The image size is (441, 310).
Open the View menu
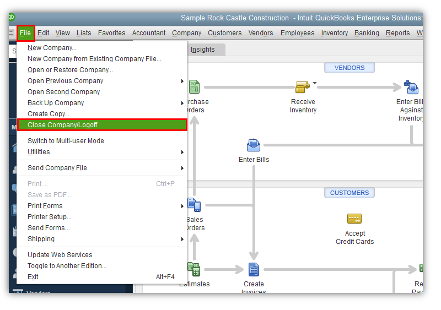pos(62,33)
